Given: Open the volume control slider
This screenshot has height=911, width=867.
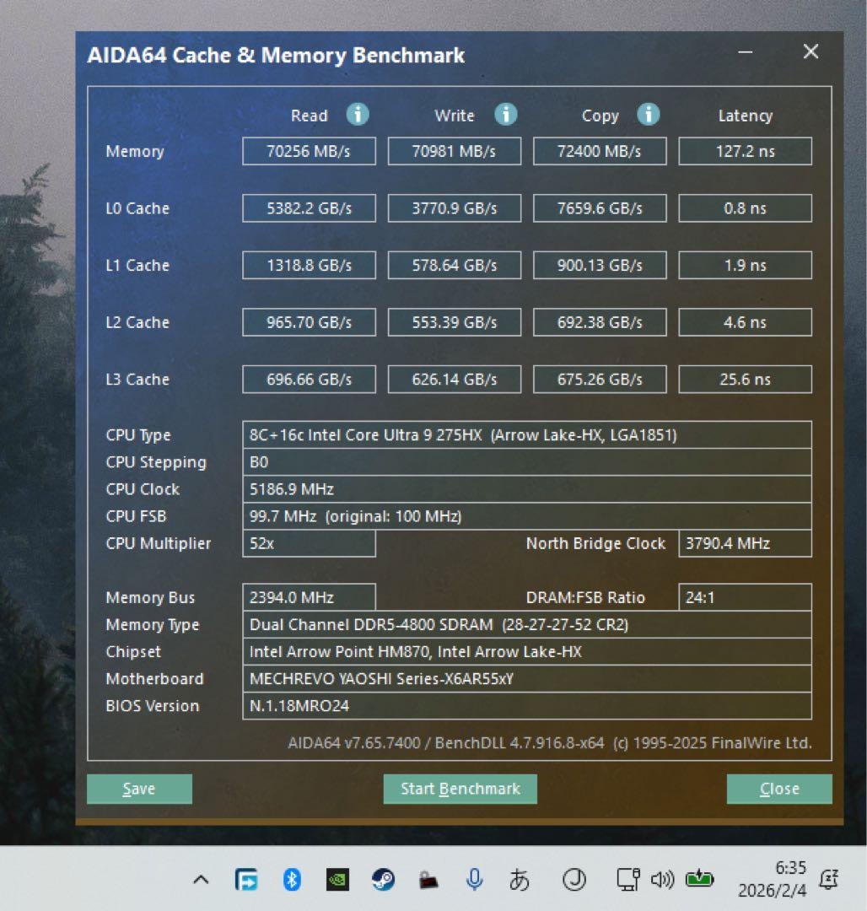Looking at the screenshot, I should [x=663, y=879].
